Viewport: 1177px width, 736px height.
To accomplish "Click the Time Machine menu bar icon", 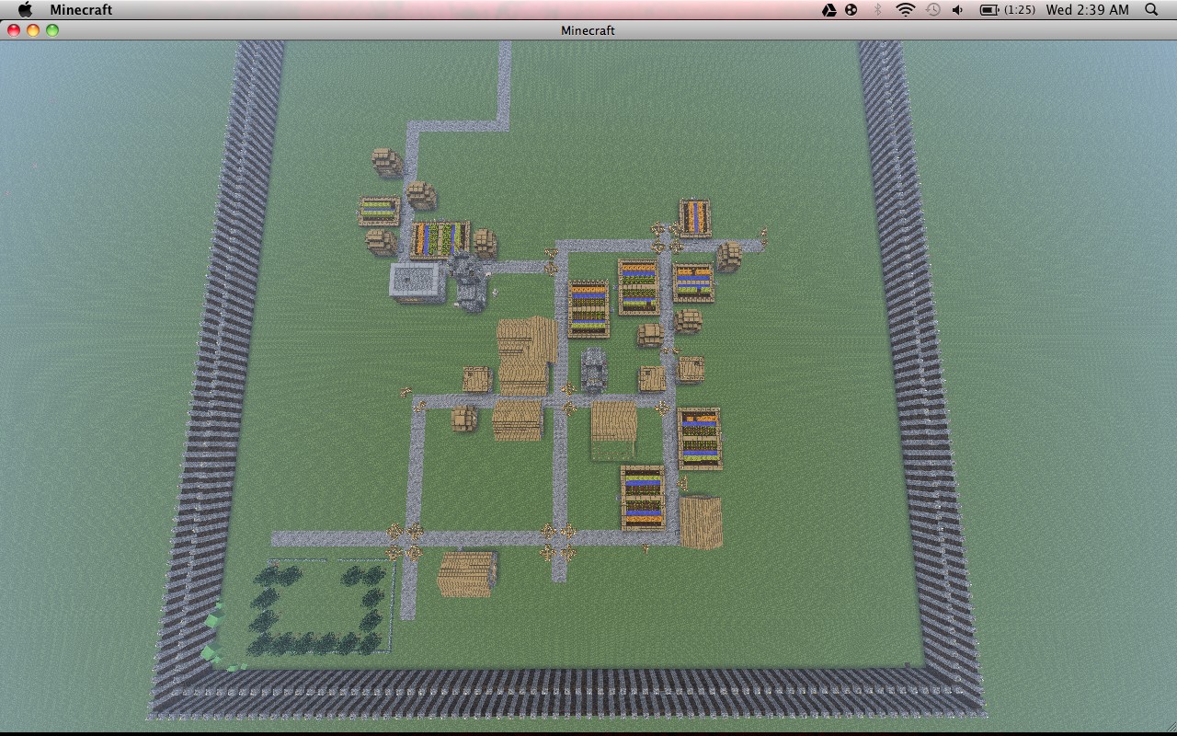I will [931, 10].
